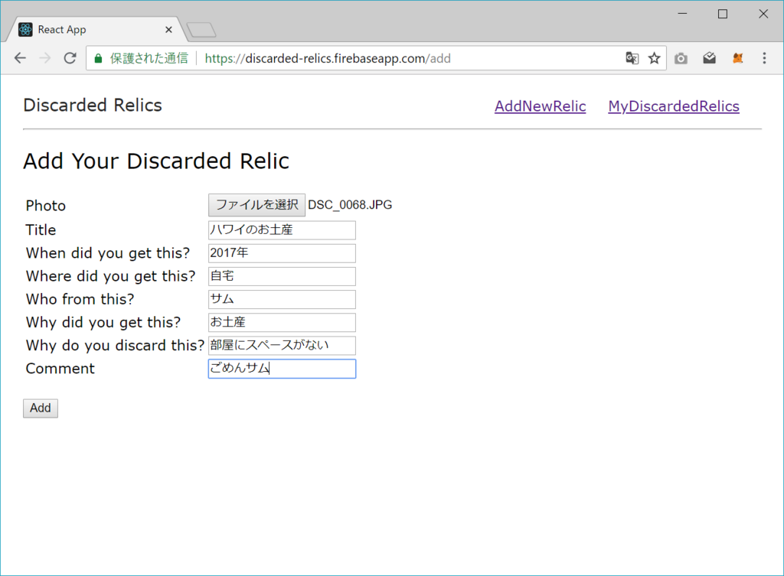This screenshot has height=576, width=784.
Task: Focus the Title input field
Action: (282, 230)
